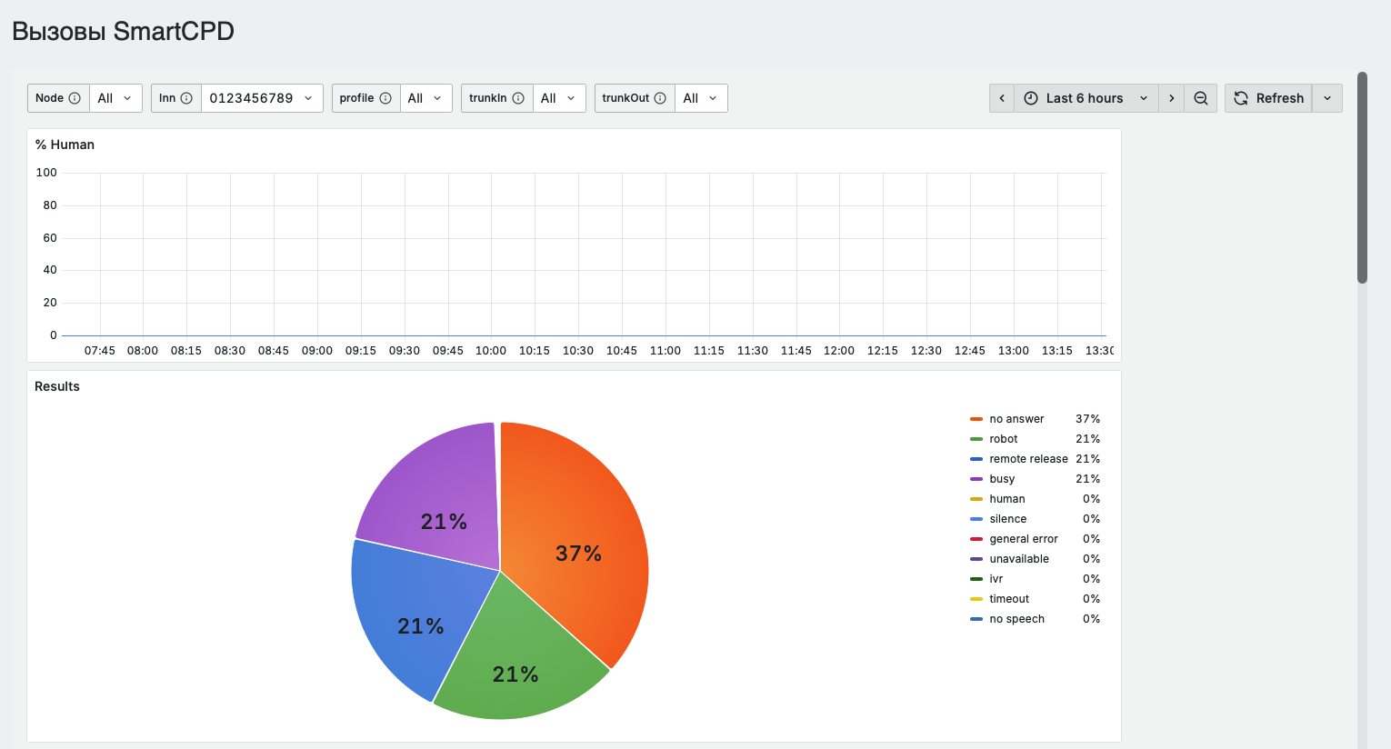Click the Inn variable info icon
This screenshot has width=1391, height=749.
tap(186, 98)
